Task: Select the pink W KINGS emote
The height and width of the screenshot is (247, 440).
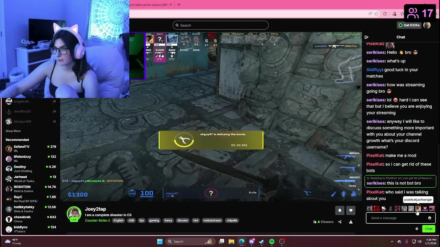Action: coord(425,209)
